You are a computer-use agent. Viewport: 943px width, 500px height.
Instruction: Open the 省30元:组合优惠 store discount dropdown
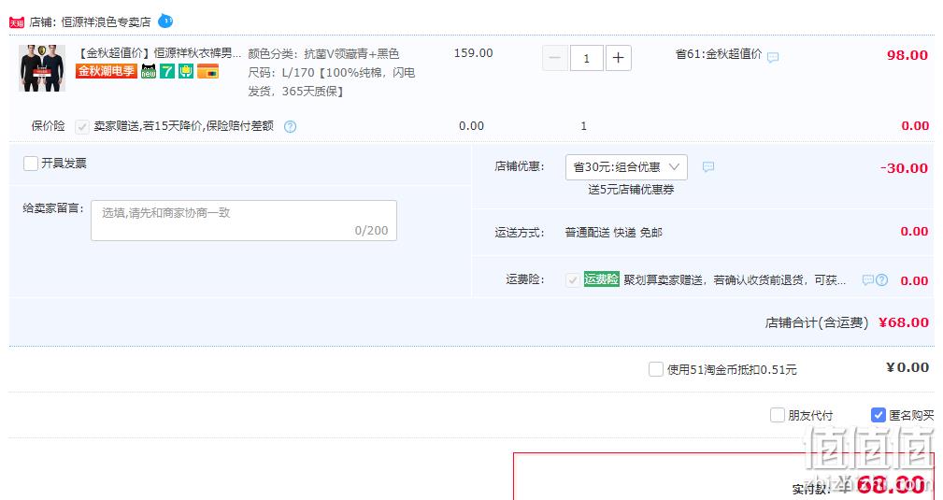pos(626,167)
